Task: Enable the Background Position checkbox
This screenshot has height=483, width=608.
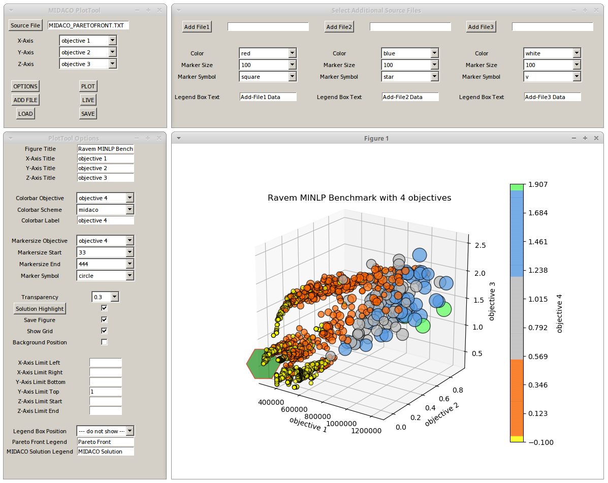Action: (104, 342)
